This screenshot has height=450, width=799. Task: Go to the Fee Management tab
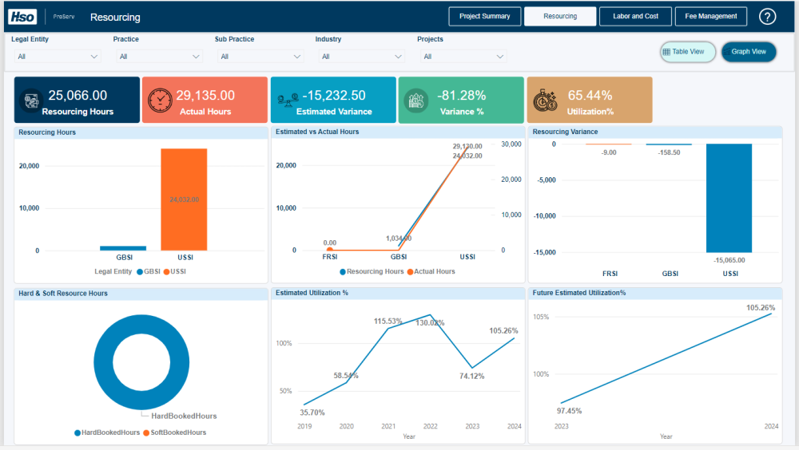coord(711,16)
